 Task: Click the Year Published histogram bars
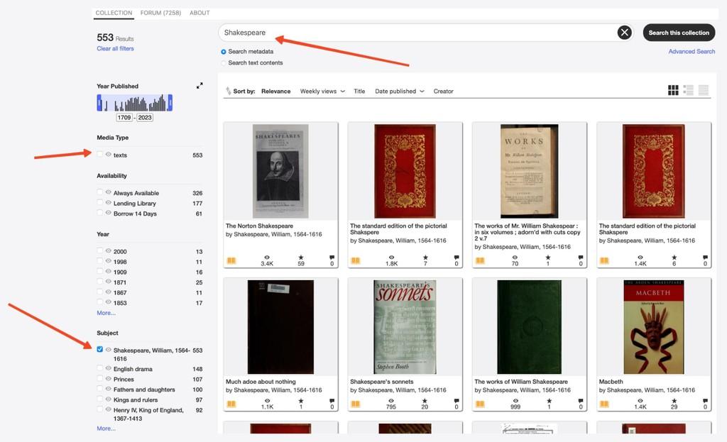pyautogui.click(x=135, y=103)
